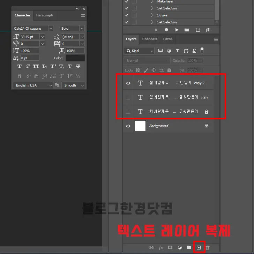Expand the Stroke action step

[x=152, y=15]
